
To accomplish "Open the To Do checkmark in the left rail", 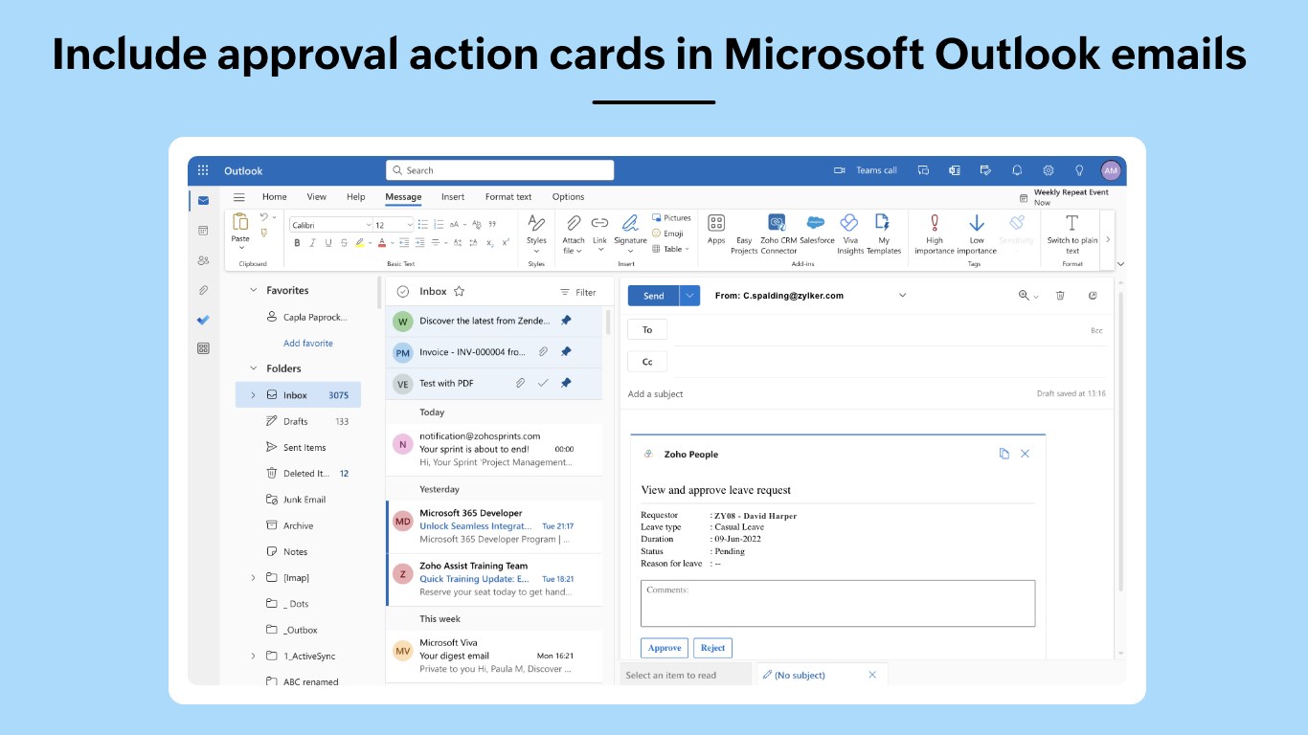I will [203, 320].
